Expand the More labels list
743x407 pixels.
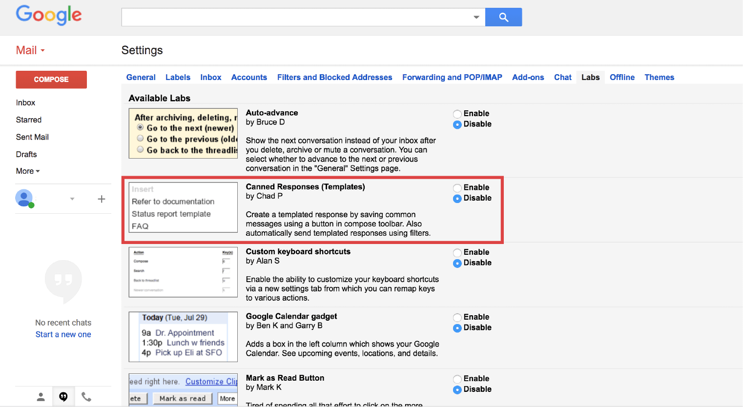pyautogui.click(x=28, y=171)
